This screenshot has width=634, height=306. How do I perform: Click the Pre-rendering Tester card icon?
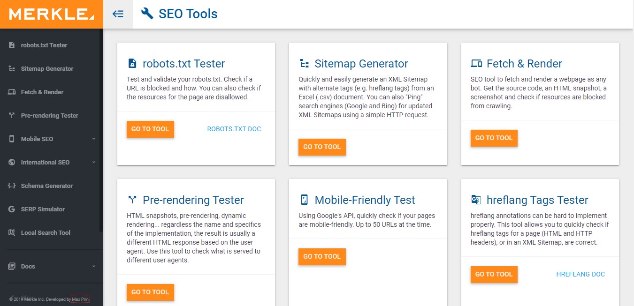click(132, 200)
